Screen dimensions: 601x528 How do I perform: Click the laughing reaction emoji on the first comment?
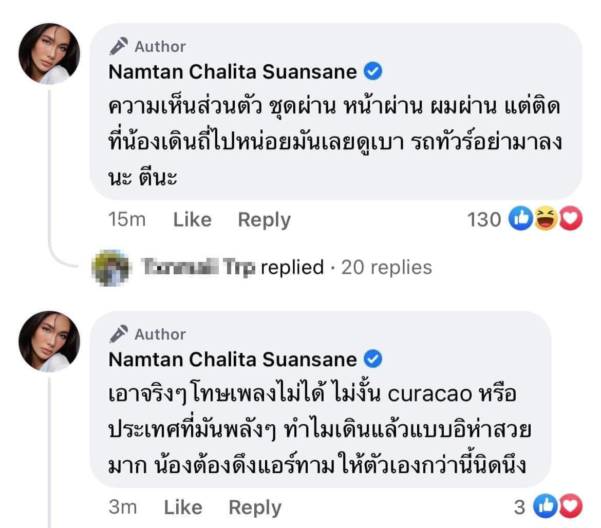(546, 220)
